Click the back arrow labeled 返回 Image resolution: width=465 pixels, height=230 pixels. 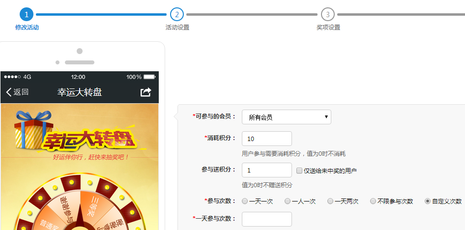click(17, 92)
